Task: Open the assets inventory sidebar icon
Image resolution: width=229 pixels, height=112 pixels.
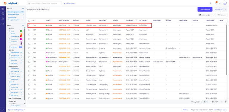Action: pos(3,19)
